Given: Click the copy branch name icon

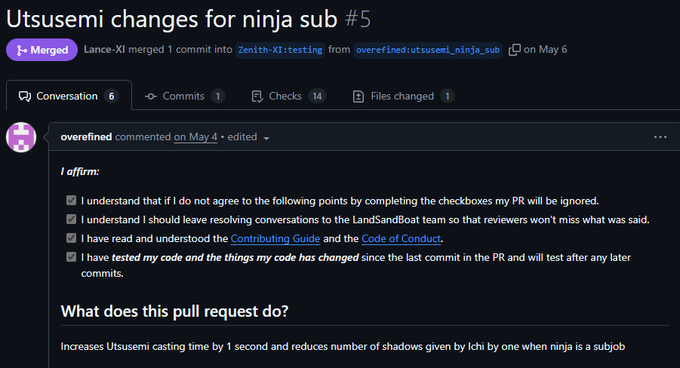Looking at the screenshot, I should pos(515,50).
